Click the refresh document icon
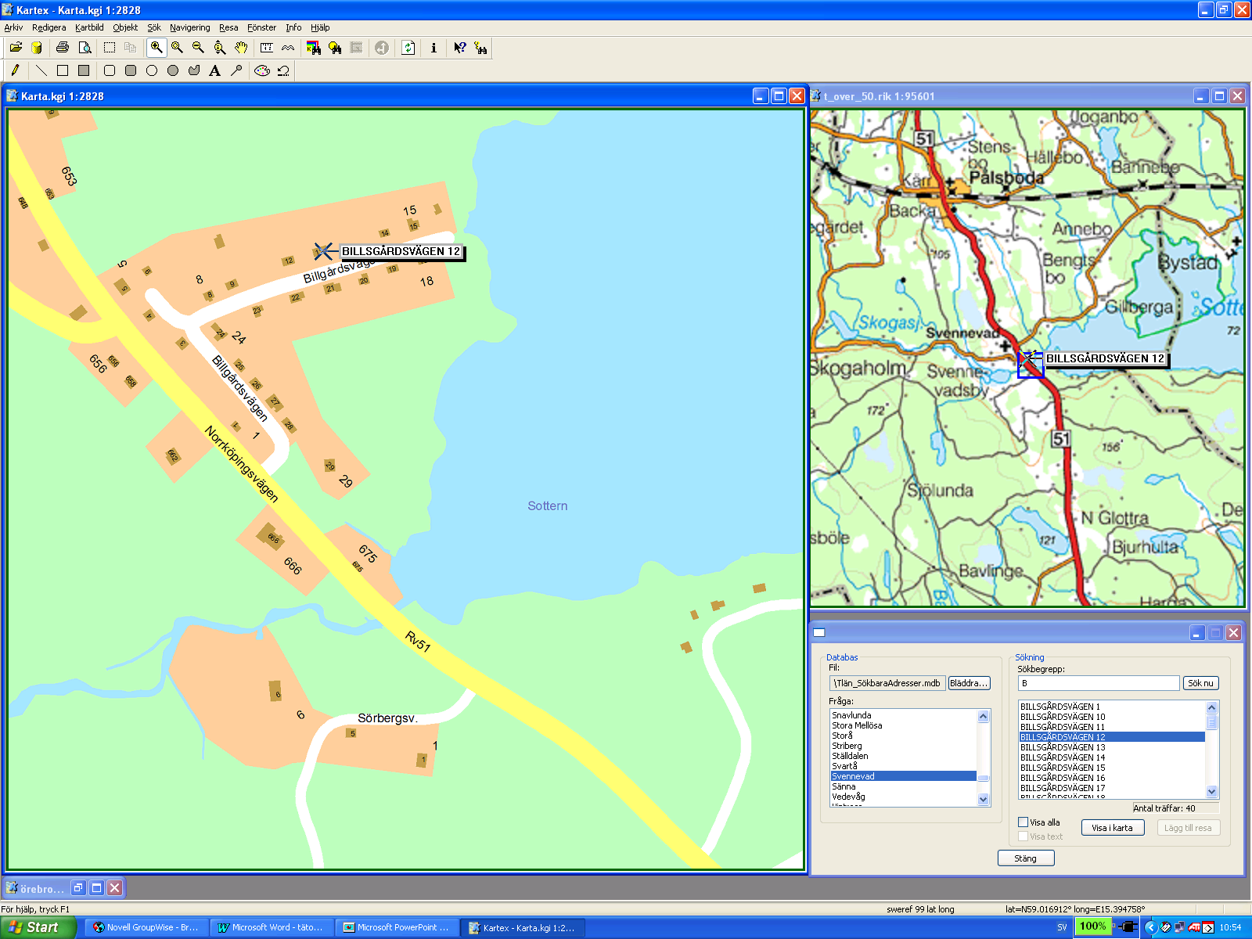This screenshot has height=939, width=1252. [408, 48]
